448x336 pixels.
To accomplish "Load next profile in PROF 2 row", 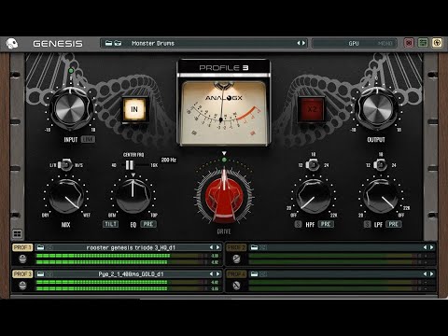I will [x=431, y=247].
